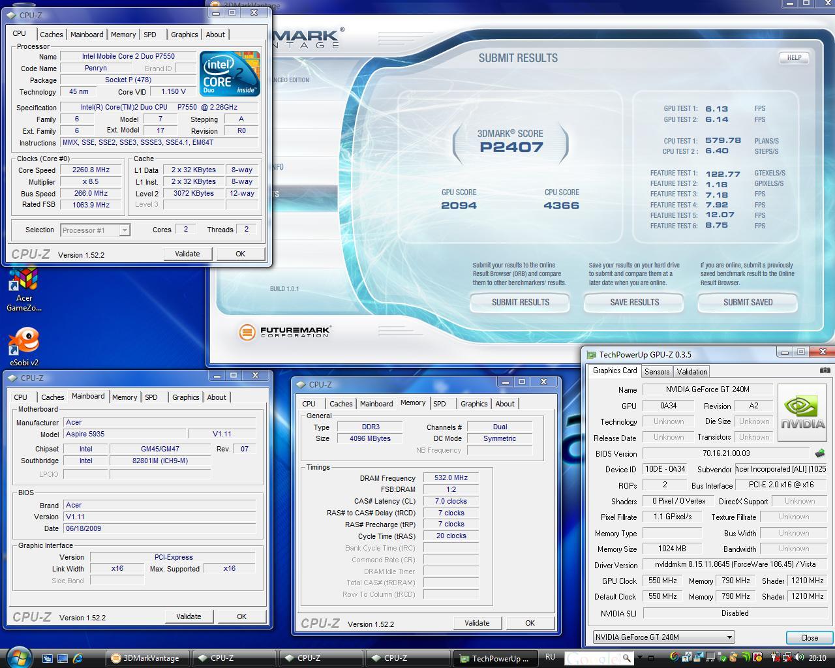Image resolution: width=835 pixels, height=668 pixels.
Task: Click the Intel Core 2 Duo logo
Action: coord(230,73)
